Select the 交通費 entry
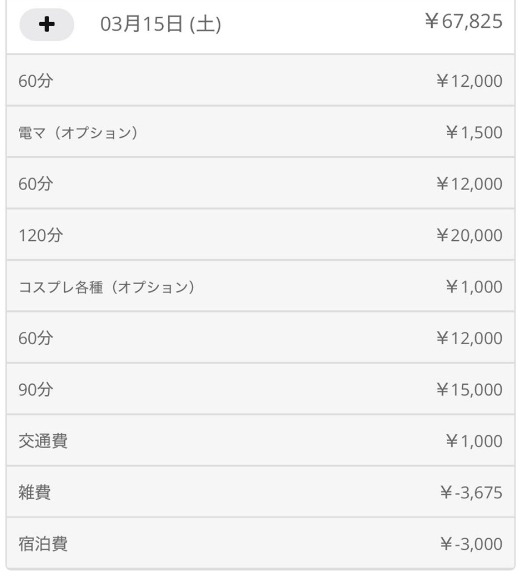The image size is (518, 571). click(43, 441)
